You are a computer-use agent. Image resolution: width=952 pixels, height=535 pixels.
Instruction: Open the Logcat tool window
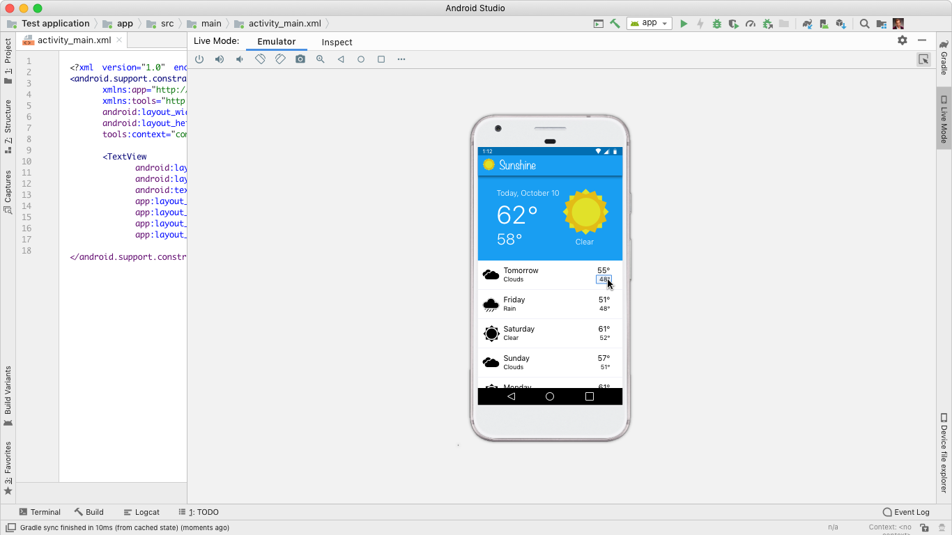tap(141, 512)
